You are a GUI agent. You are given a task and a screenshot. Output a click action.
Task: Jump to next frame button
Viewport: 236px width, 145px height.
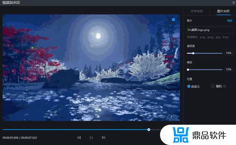[x=104, y=138]
